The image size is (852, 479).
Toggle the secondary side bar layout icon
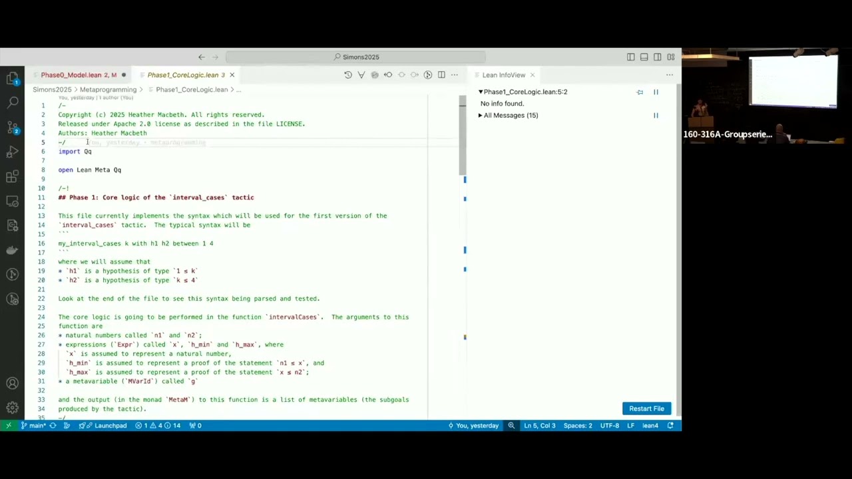tap(657, 57)
